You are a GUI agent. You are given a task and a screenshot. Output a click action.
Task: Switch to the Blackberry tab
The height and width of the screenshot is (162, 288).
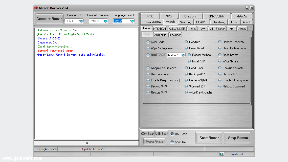[218, 22]
